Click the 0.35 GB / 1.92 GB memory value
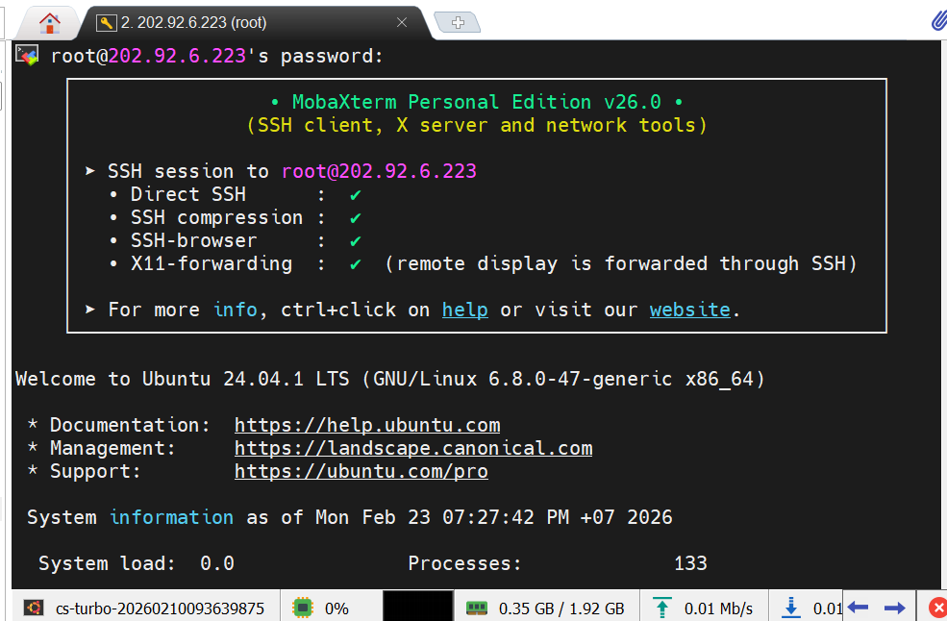 [x=561, y=609]
